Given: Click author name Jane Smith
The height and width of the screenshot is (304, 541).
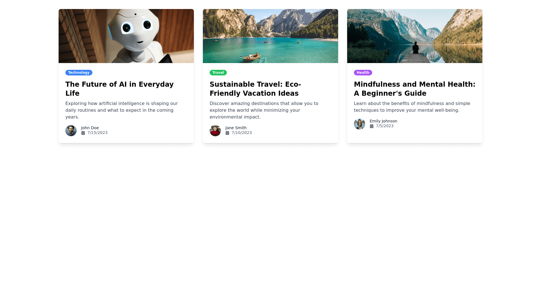Looking at the screenshot, I should tap(236, 128).
